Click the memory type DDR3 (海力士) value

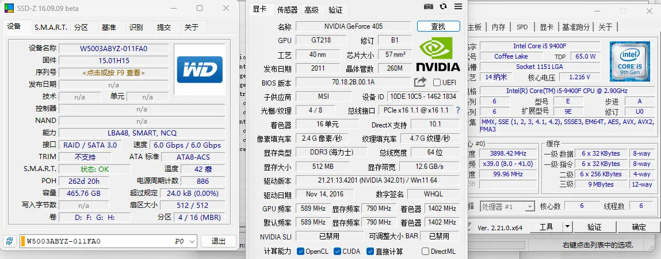[331, 152]
